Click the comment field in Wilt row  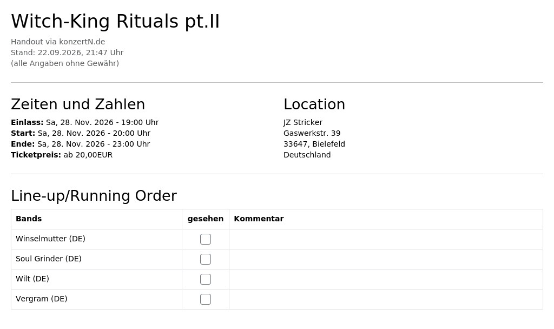click(386, 279)
